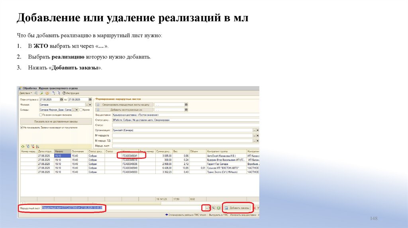Open calendar for План отгрузки start date
Viewport: 408px width, 228px height.
[61, 99]
